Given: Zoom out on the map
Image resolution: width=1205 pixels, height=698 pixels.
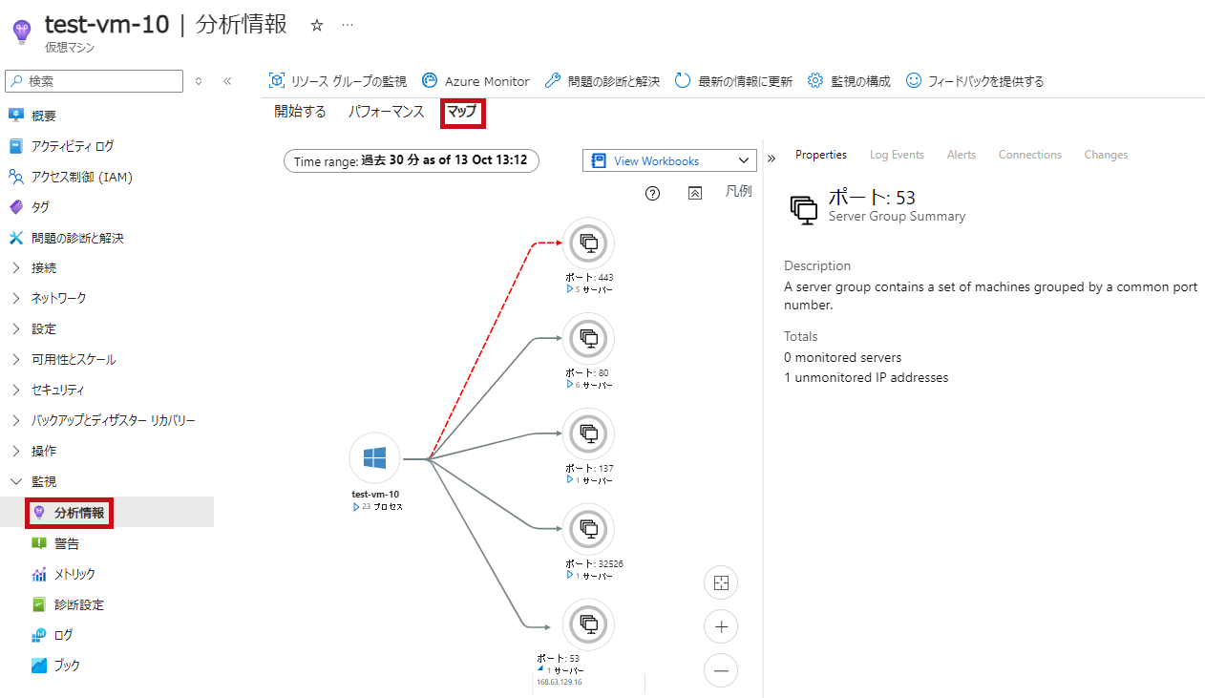Looking at the screenshot, I should (721, 670).
